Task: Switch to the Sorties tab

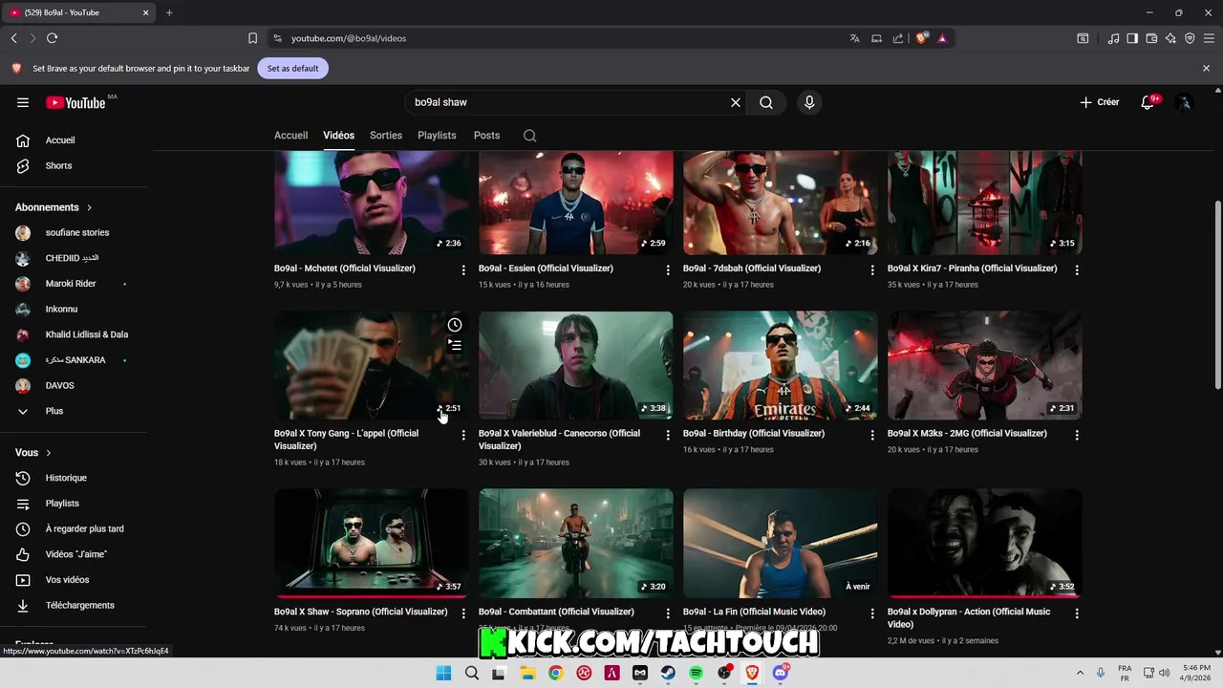Action: (x=386, y=136)
